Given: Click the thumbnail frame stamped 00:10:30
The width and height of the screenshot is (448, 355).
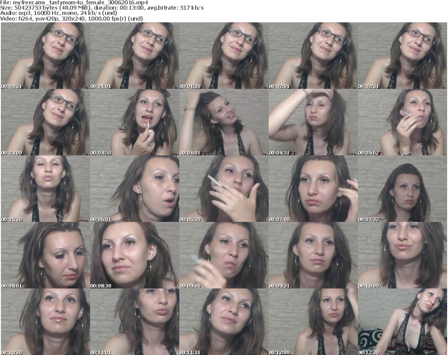Looking at the screenshot, I should coord(45,322).
